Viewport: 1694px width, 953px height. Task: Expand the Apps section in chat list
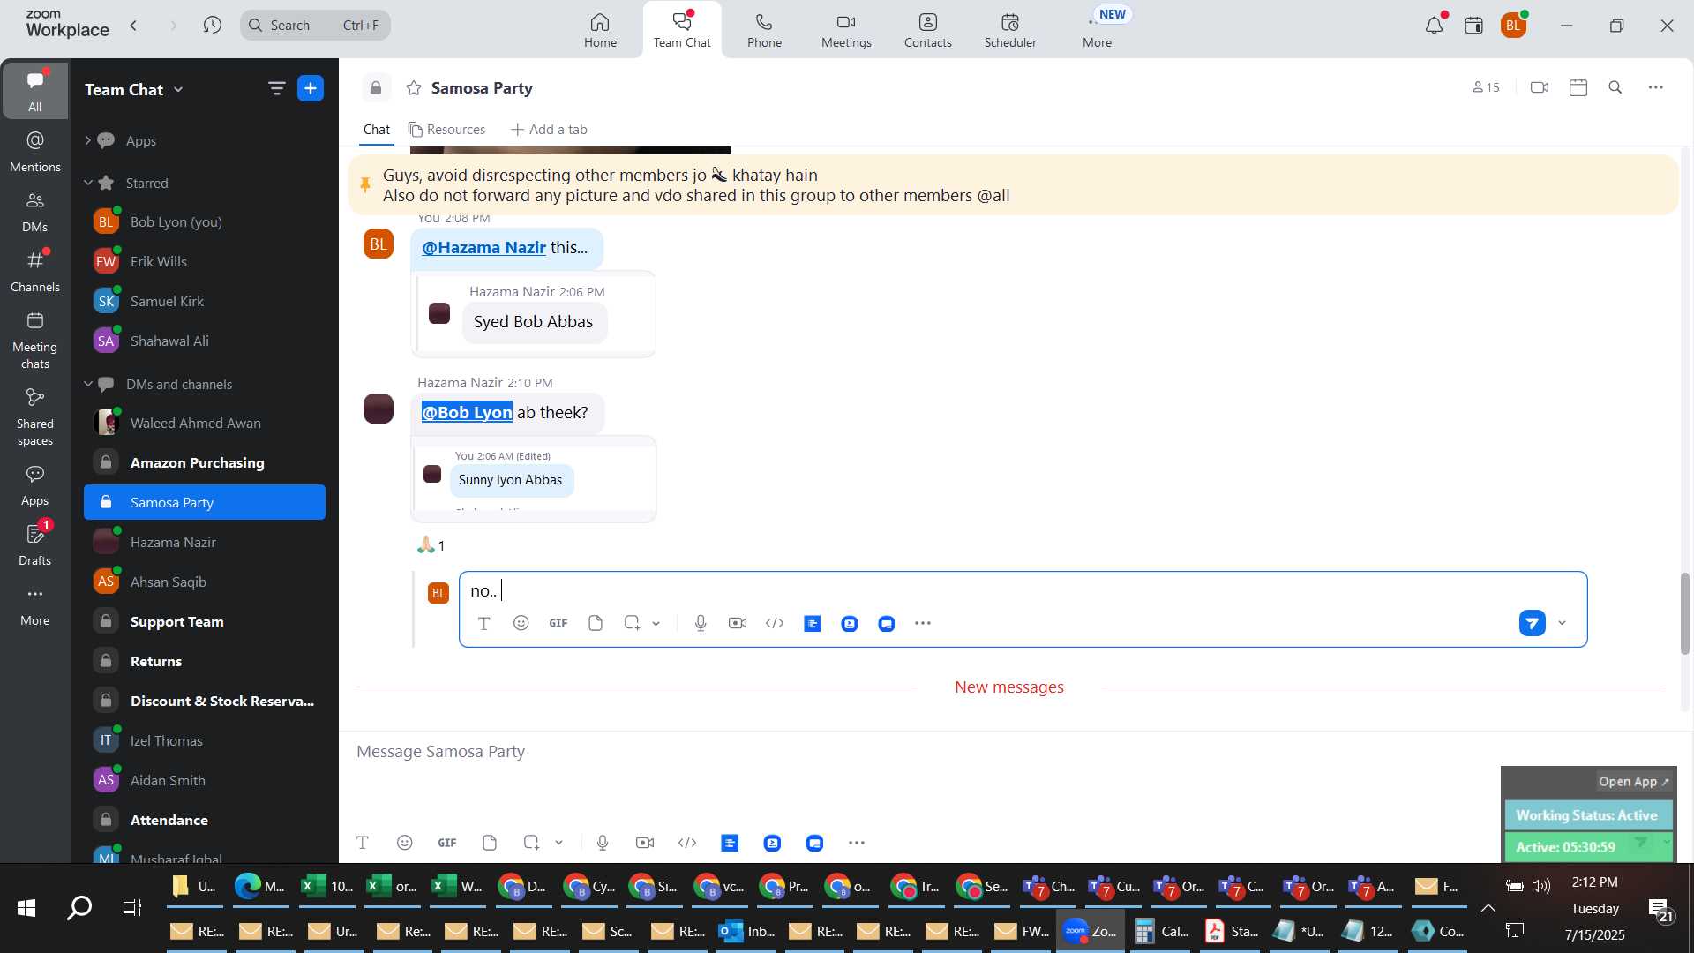click(x=88, y=140)
